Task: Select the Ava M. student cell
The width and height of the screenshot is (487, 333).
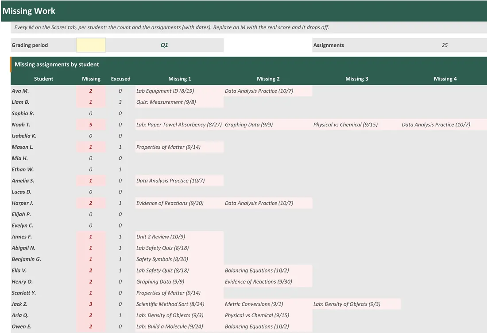Action: point(43,91)
